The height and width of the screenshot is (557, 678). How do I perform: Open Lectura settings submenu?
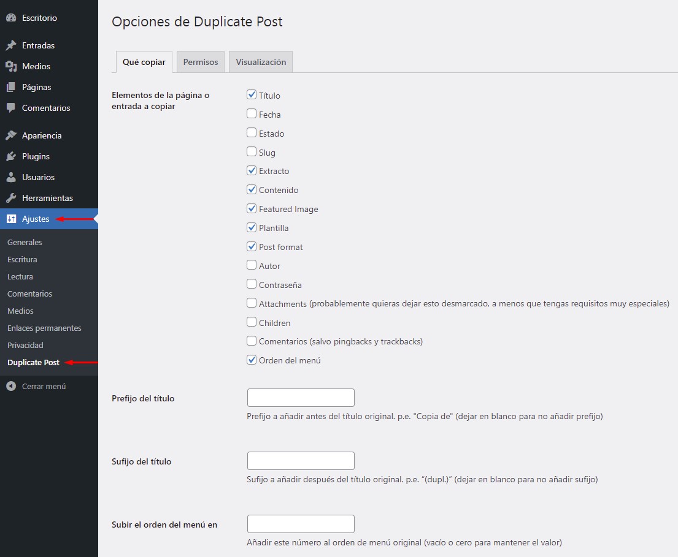pos(20,277)
